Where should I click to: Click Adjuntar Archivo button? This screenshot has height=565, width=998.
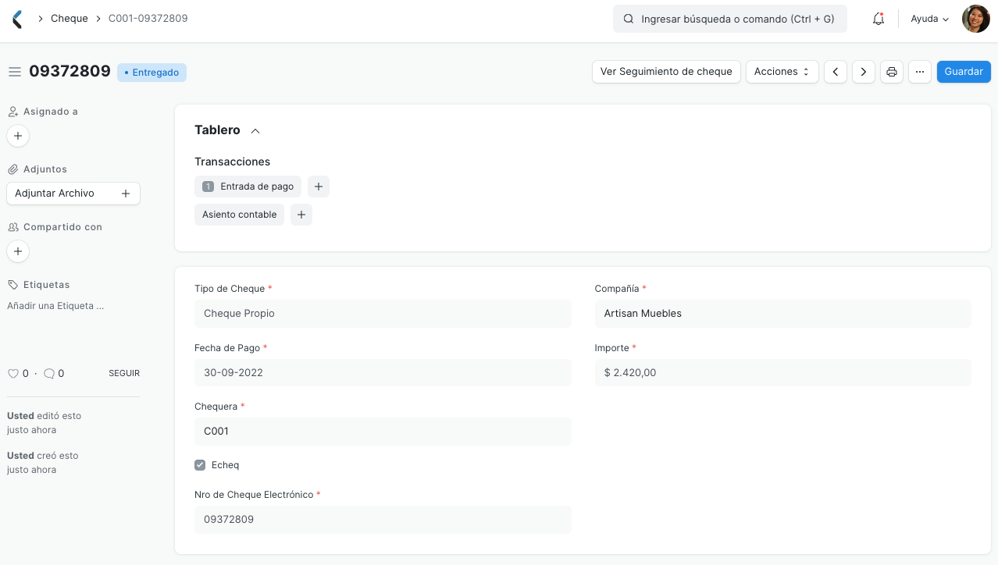[x=73, y=194]
